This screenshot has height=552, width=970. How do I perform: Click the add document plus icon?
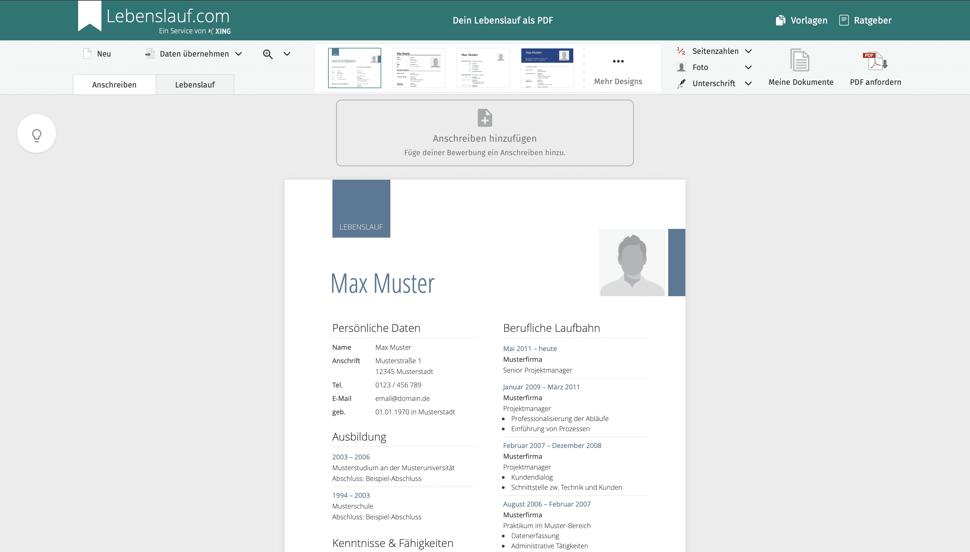pyautogui.click(x=484, y=118)
